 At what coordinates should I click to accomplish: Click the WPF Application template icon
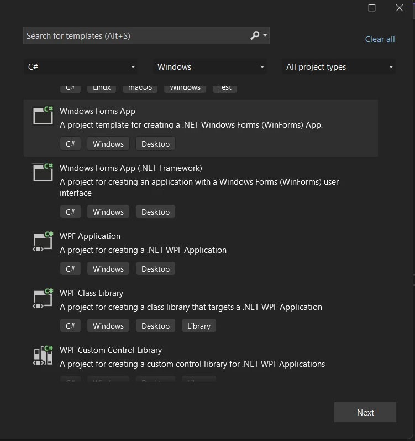pos(43,241)
